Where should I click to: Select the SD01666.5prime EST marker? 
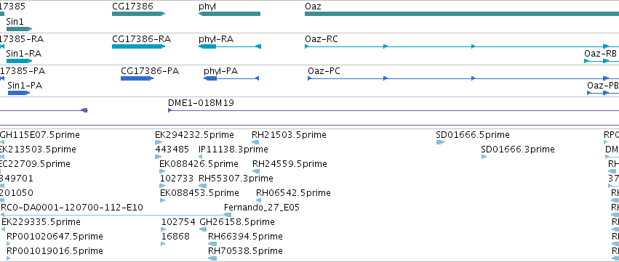pyautogui.click(x=440, y=142)
